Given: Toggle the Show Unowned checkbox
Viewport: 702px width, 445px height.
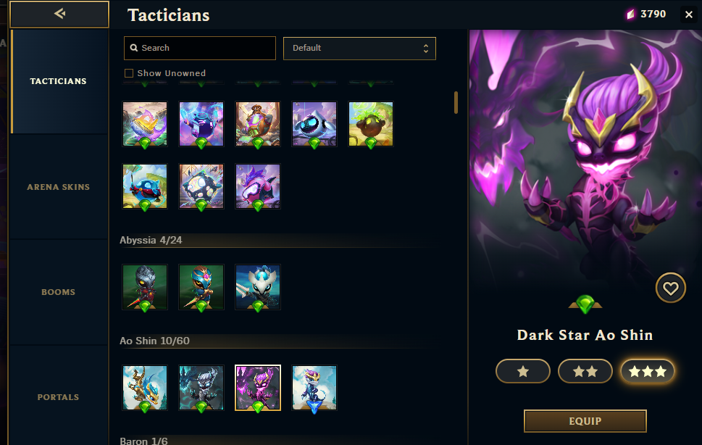Looking at the screenshot, I should (x=129, y=73).
